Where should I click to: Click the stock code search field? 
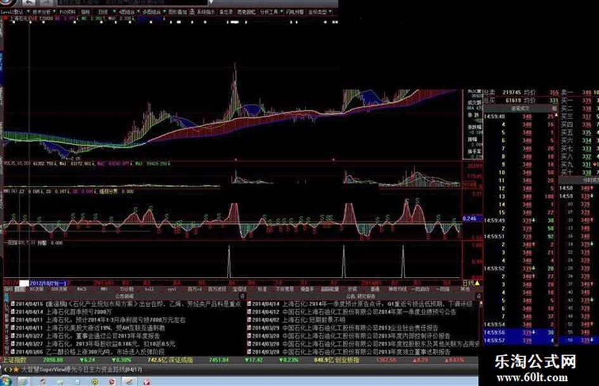click(x=132, y=3)
